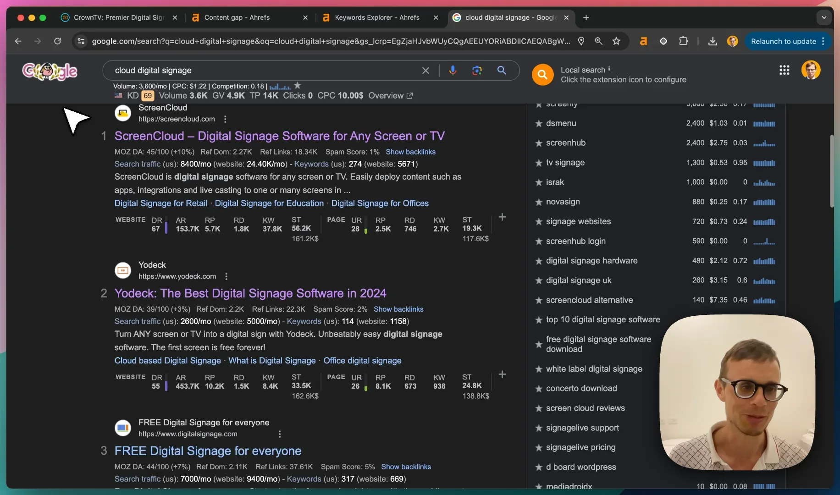
Task: Click Relaunch to update button
Action: click(788, 41)
